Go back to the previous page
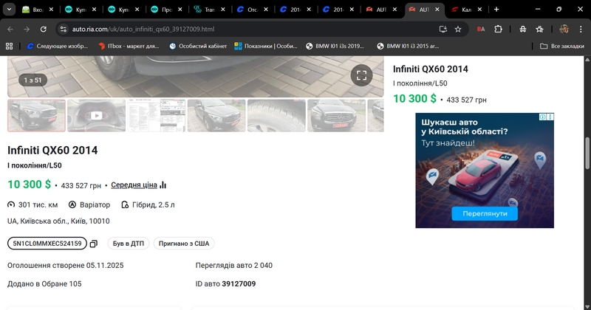Image resolution: width=591 pixels, height=310 pixels. click(x=10, y=29)
